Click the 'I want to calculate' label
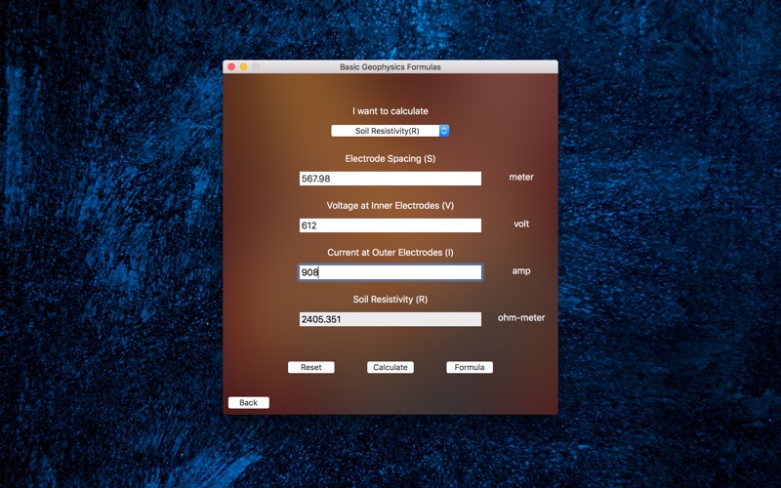781x488 pixels. [x=390, y=111]
